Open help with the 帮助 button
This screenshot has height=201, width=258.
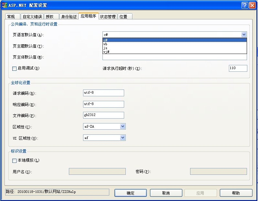coord(236,193)
